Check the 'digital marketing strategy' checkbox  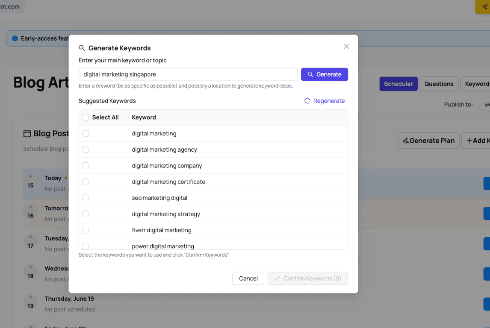click(x=86, y=214)
